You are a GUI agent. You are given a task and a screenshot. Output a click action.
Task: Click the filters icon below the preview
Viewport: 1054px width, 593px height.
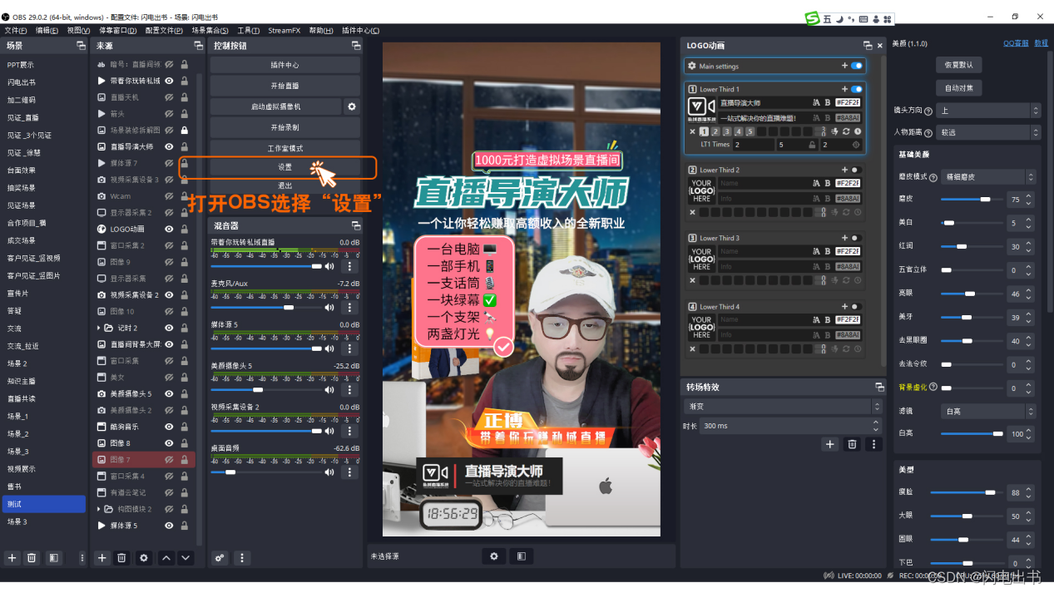[522, 556]
